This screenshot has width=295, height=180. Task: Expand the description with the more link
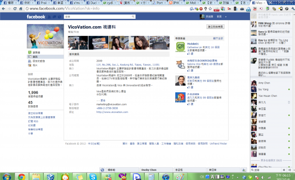pos(103,101)
